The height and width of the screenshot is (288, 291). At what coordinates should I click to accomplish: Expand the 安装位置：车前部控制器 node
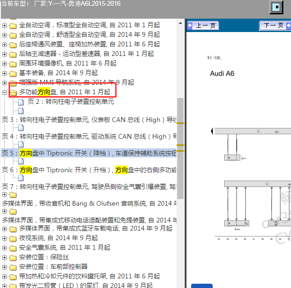coord(4,267)
